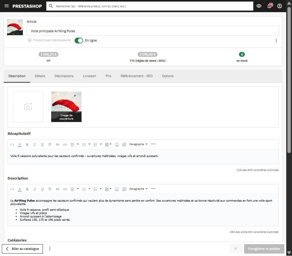Click the product name input field
Screen dimensions: 292x256
153,31
